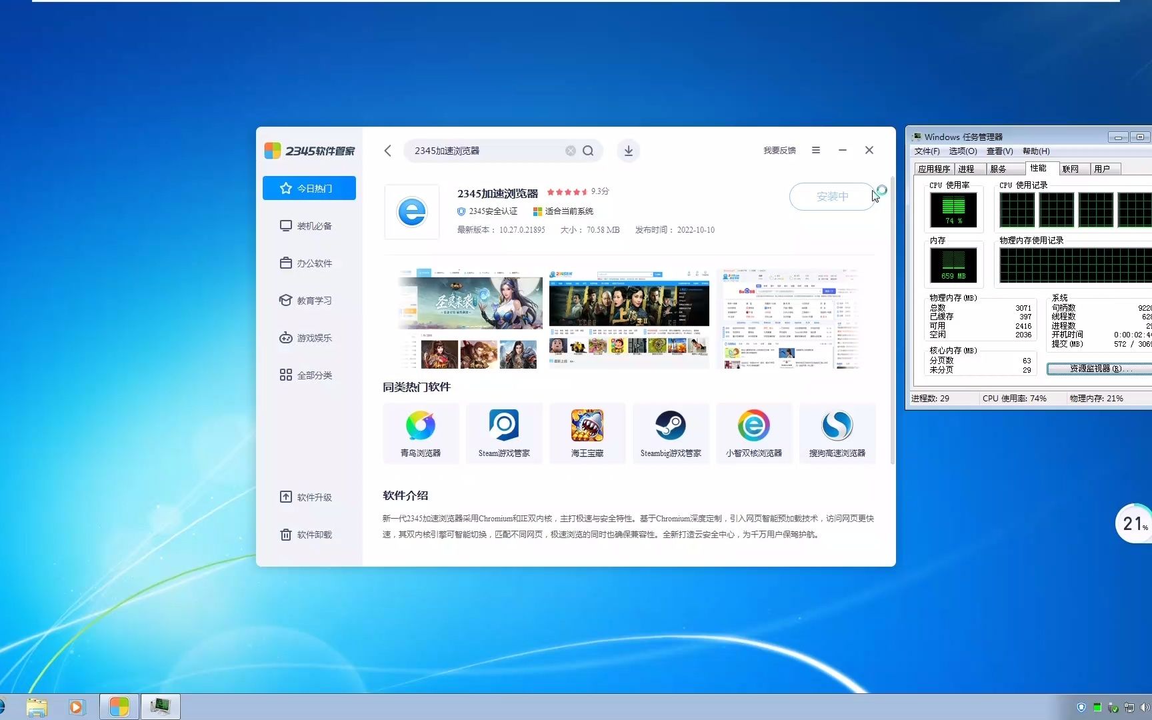This screenshot has height=720, width=1152.
Task: Click the floating 21% memory ball
Action: click(1134, 523)
